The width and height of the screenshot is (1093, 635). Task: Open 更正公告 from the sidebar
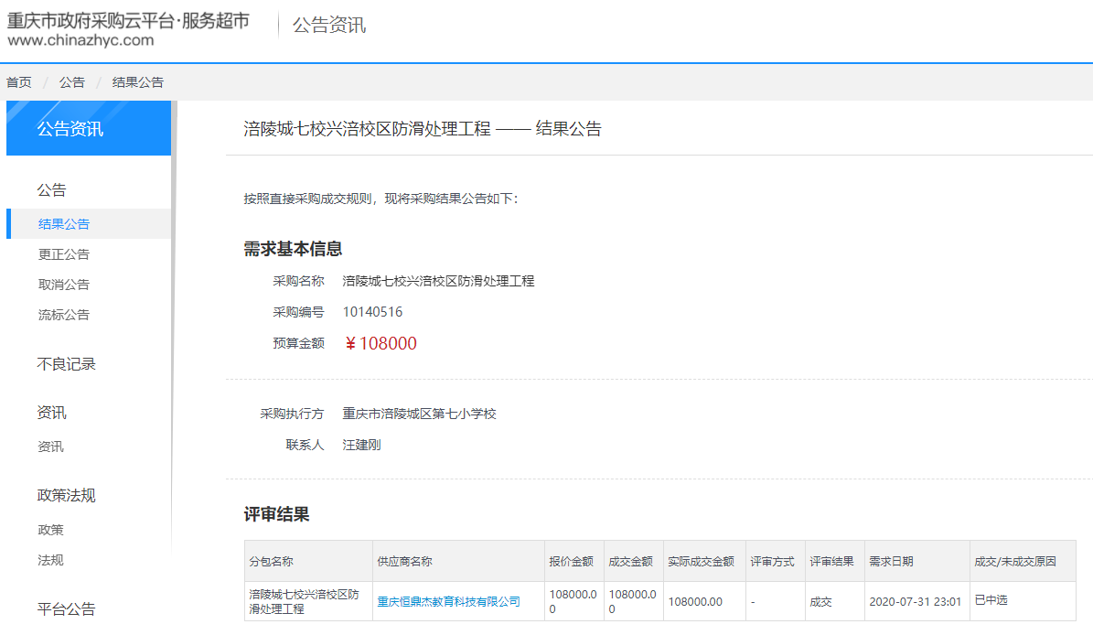[64, 254]
